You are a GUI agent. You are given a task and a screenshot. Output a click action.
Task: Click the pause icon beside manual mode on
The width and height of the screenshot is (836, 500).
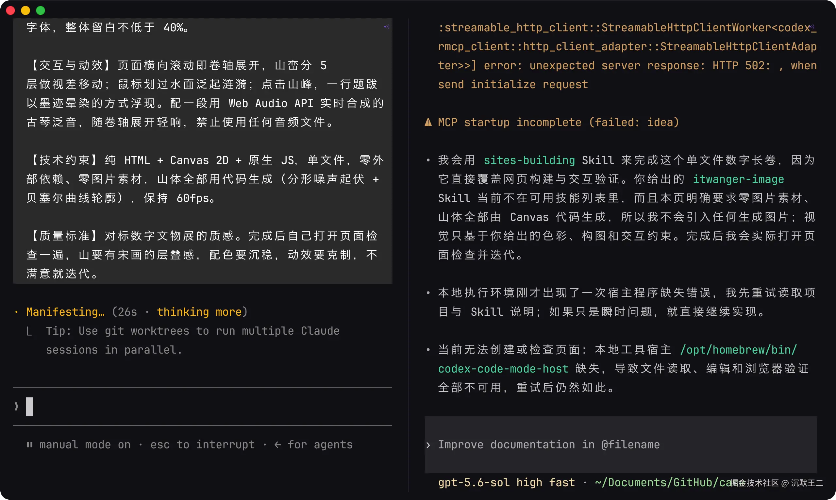[x=30, y=445]
